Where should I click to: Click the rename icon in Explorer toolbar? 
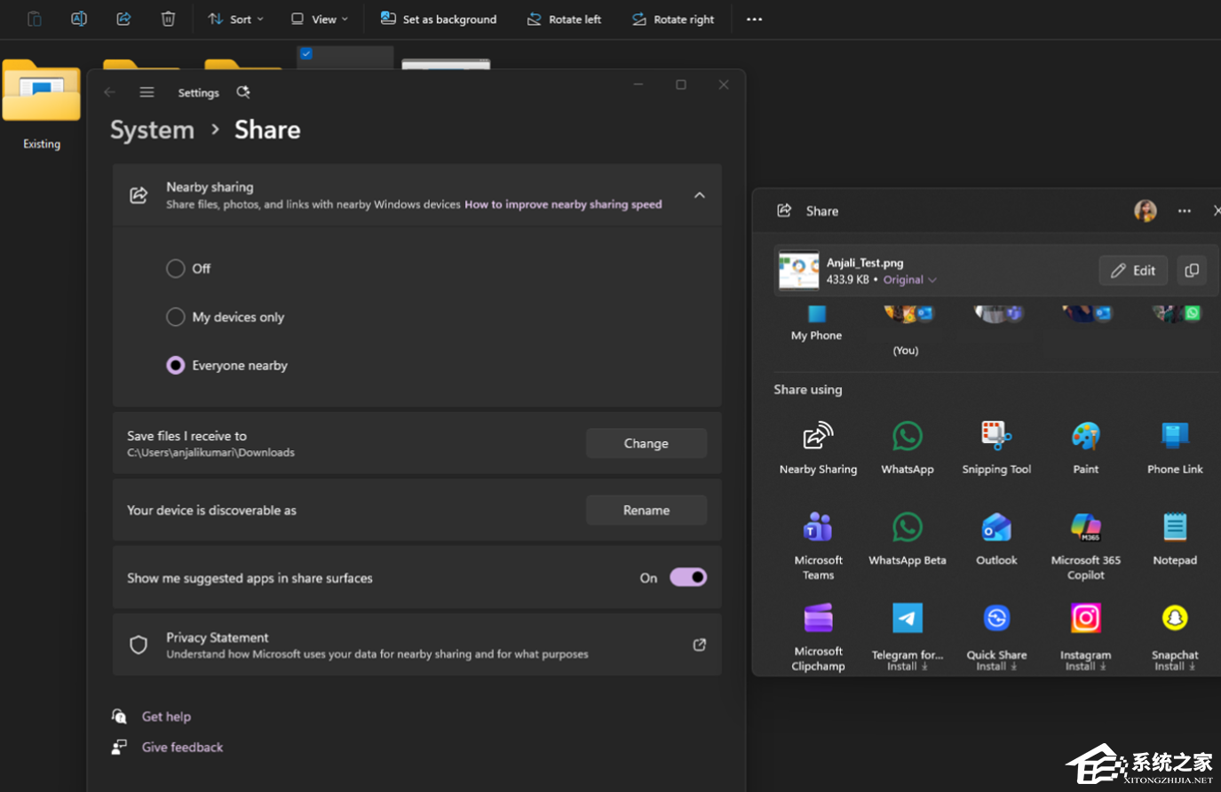pos(79,19)
